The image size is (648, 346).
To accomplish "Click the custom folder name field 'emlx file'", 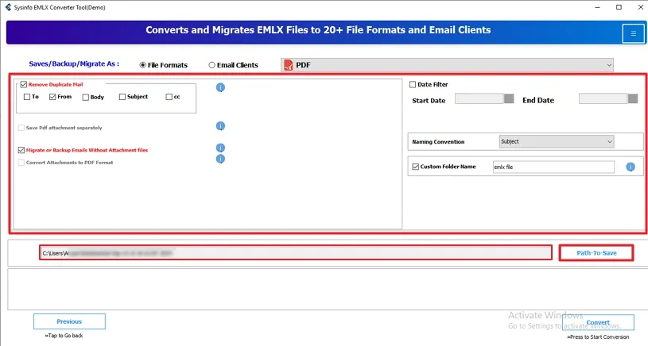I will coord(553,167).
